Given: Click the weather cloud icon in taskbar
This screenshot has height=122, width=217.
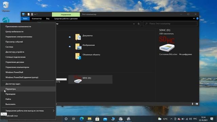Looking at the screenshot, I should point(160,119).
